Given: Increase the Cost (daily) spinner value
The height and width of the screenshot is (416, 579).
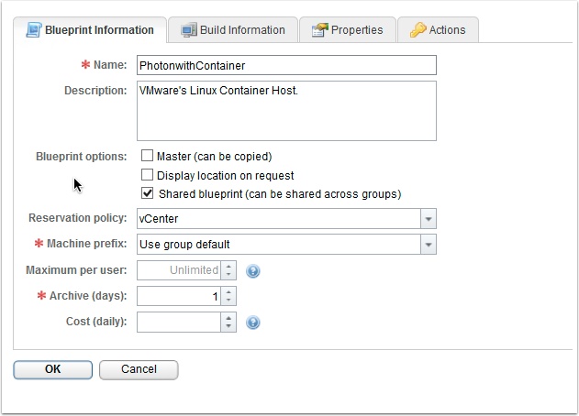Looking at the screenshot, I should [x=228, y=318].
